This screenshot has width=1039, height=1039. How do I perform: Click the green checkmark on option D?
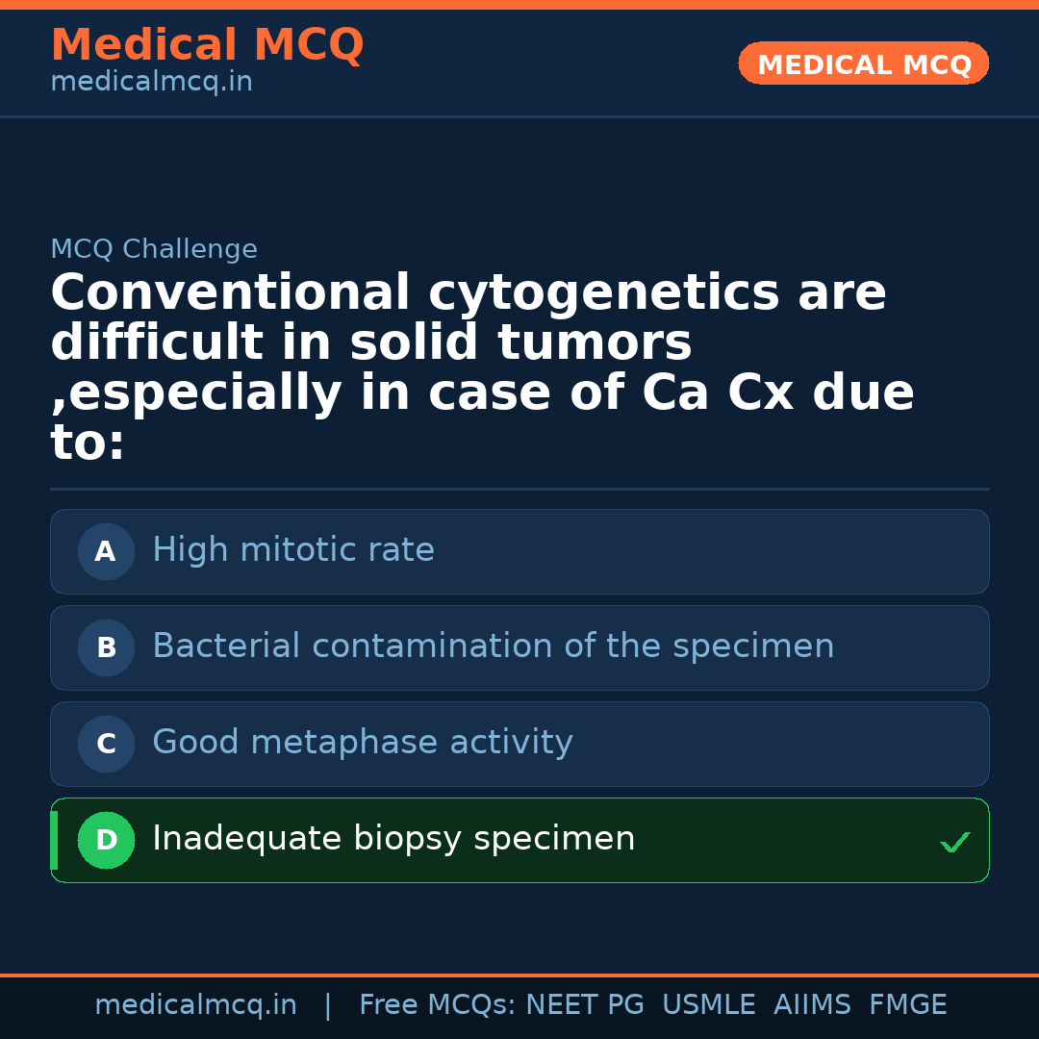(x=954, y=843)
